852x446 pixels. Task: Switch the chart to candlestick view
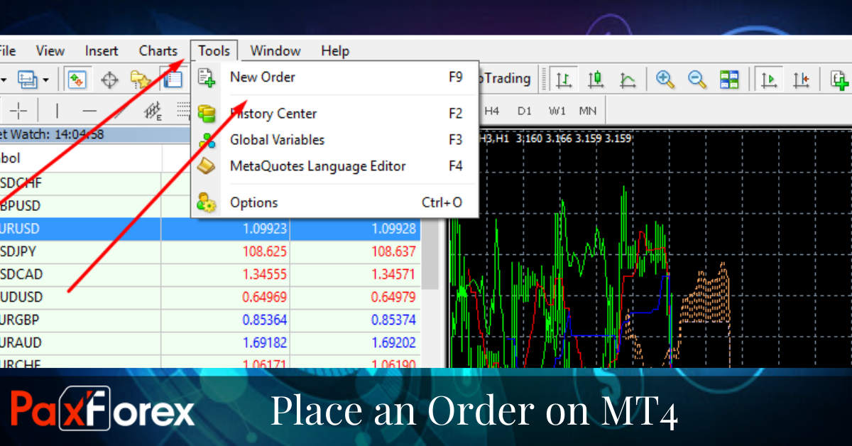tap(596, 79)
